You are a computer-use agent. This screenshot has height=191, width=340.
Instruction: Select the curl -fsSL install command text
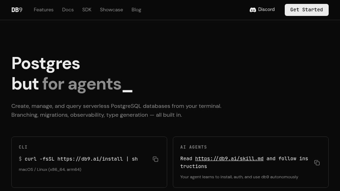81,159
